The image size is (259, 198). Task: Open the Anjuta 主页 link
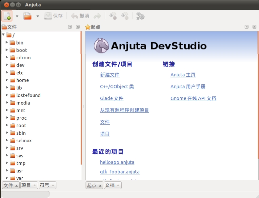point(183,75)
